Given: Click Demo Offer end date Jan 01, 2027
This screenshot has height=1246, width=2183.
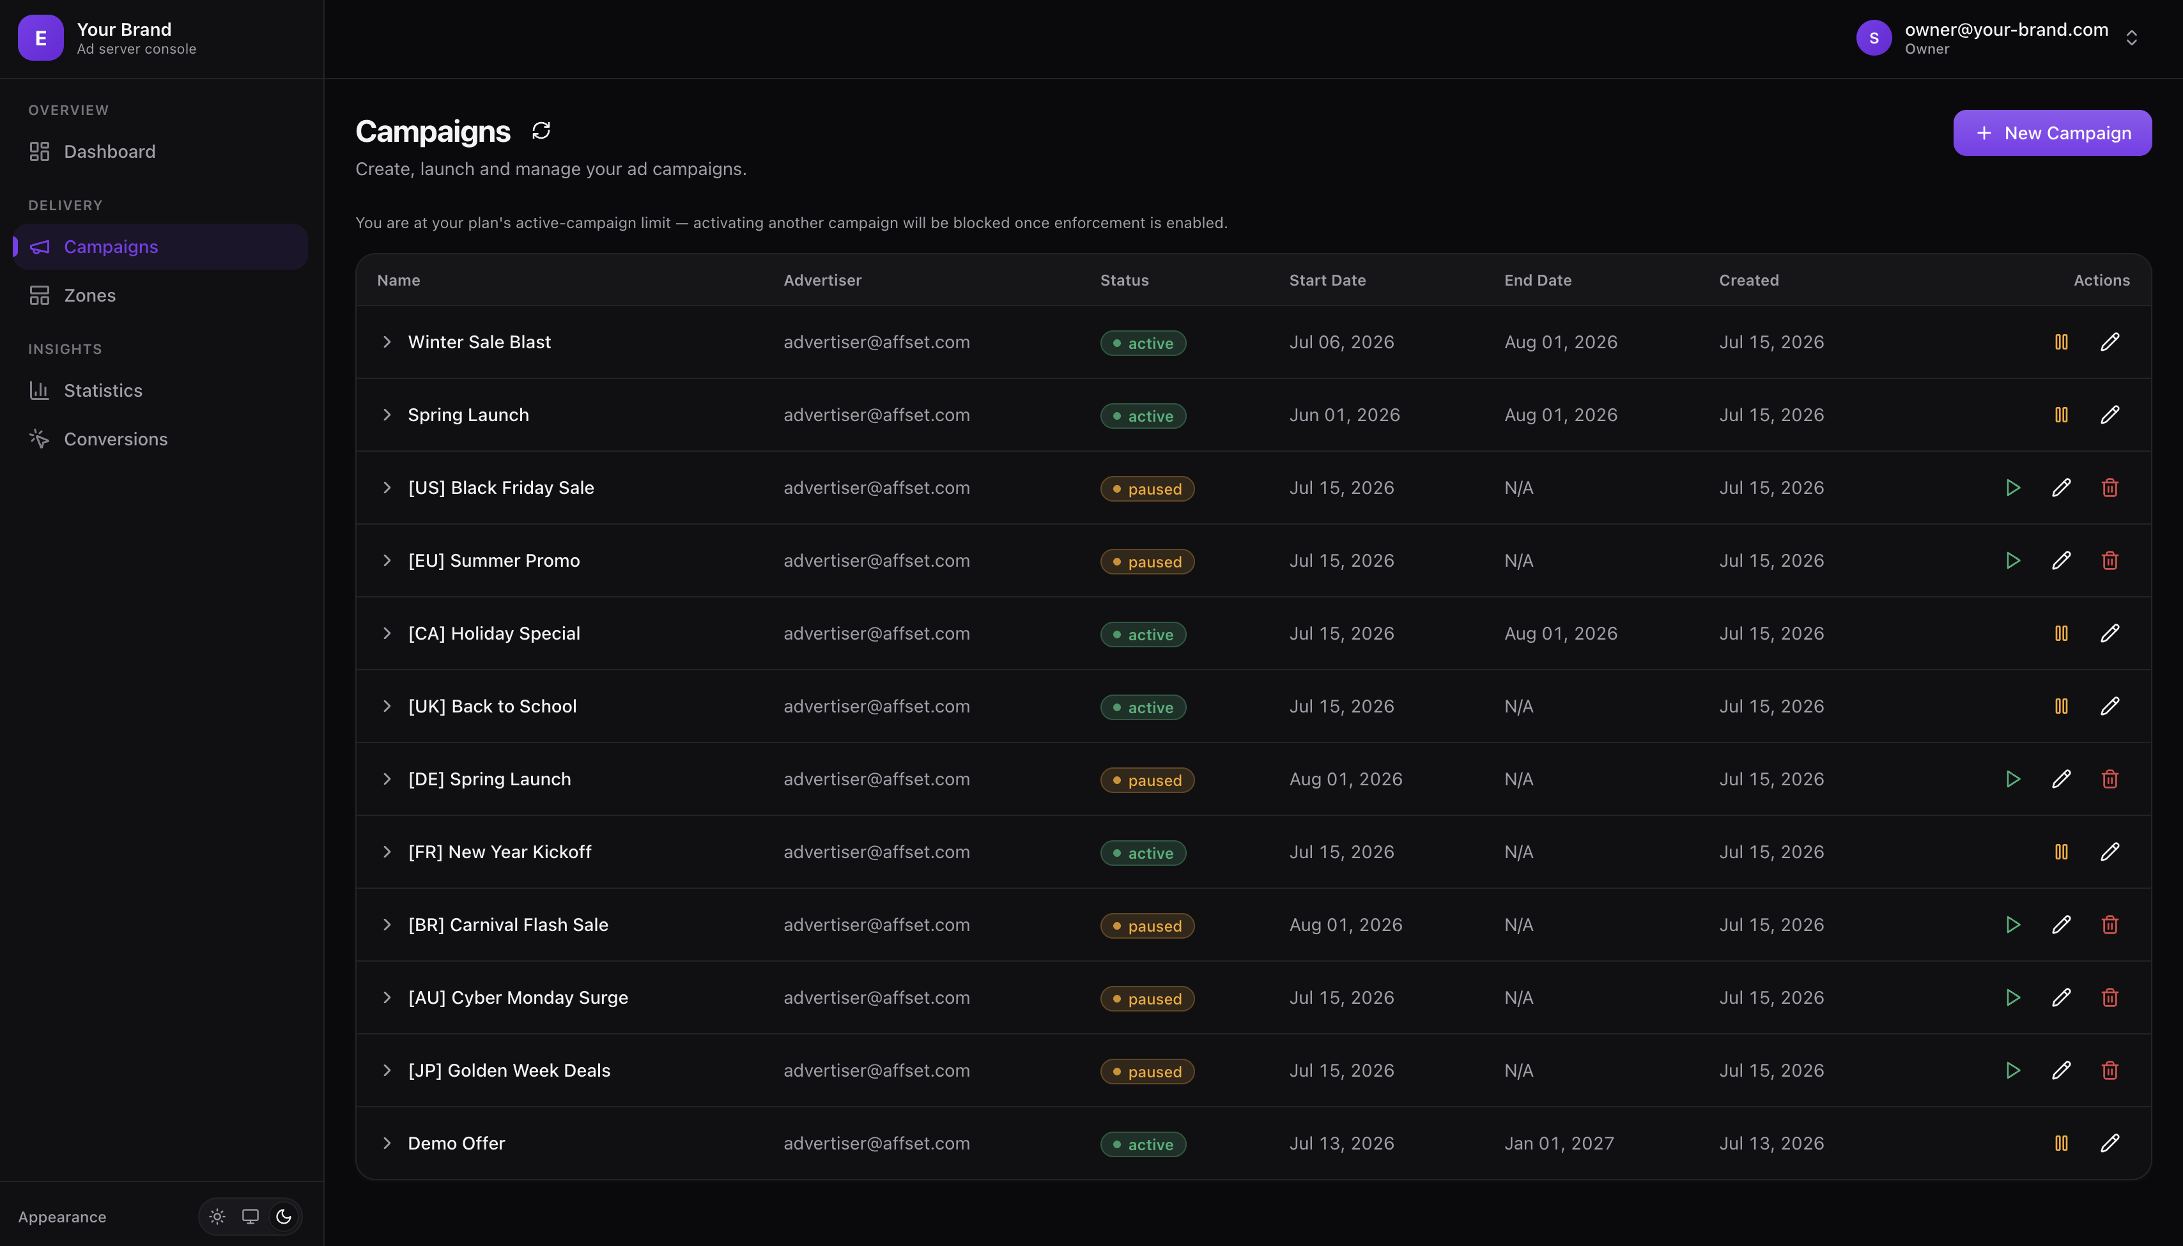Looking at the screenshot, I should (x=1559, y=1143).
